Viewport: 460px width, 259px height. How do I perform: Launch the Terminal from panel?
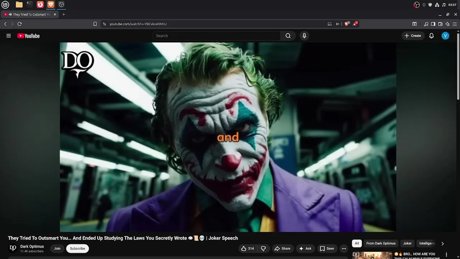click(29, 5)
